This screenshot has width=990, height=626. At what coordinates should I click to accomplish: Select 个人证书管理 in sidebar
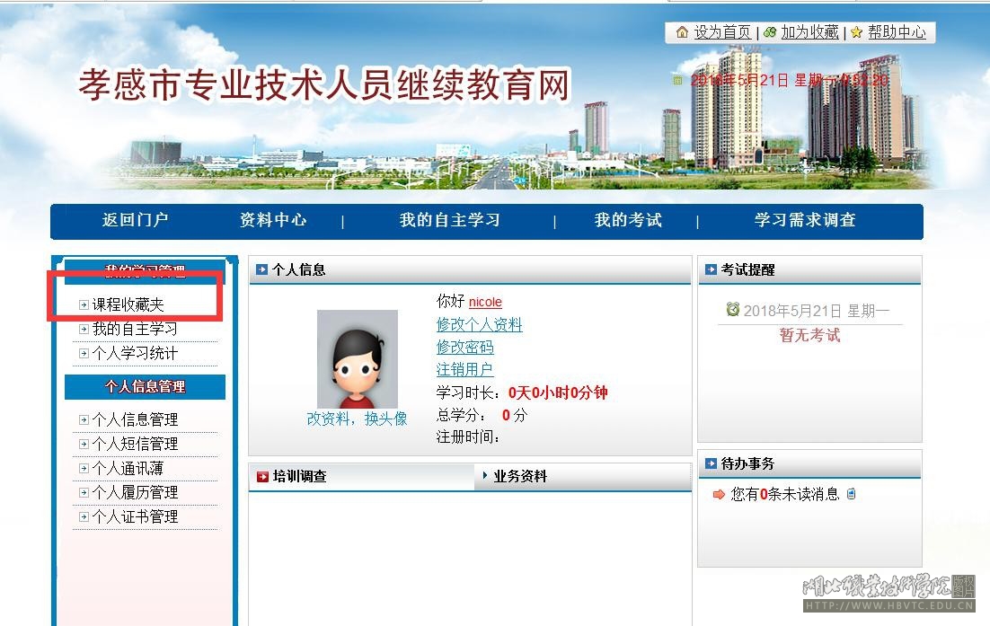click(x=134, y=517)
